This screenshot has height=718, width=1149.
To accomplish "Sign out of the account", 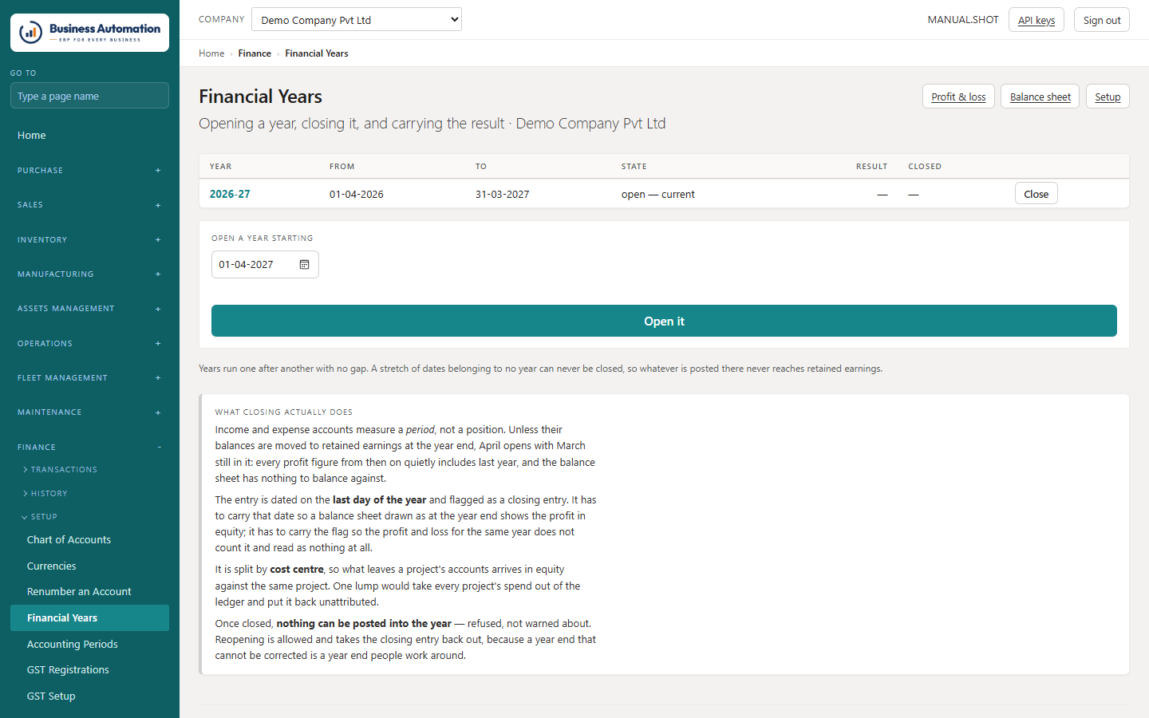I will pos(1101,20).
